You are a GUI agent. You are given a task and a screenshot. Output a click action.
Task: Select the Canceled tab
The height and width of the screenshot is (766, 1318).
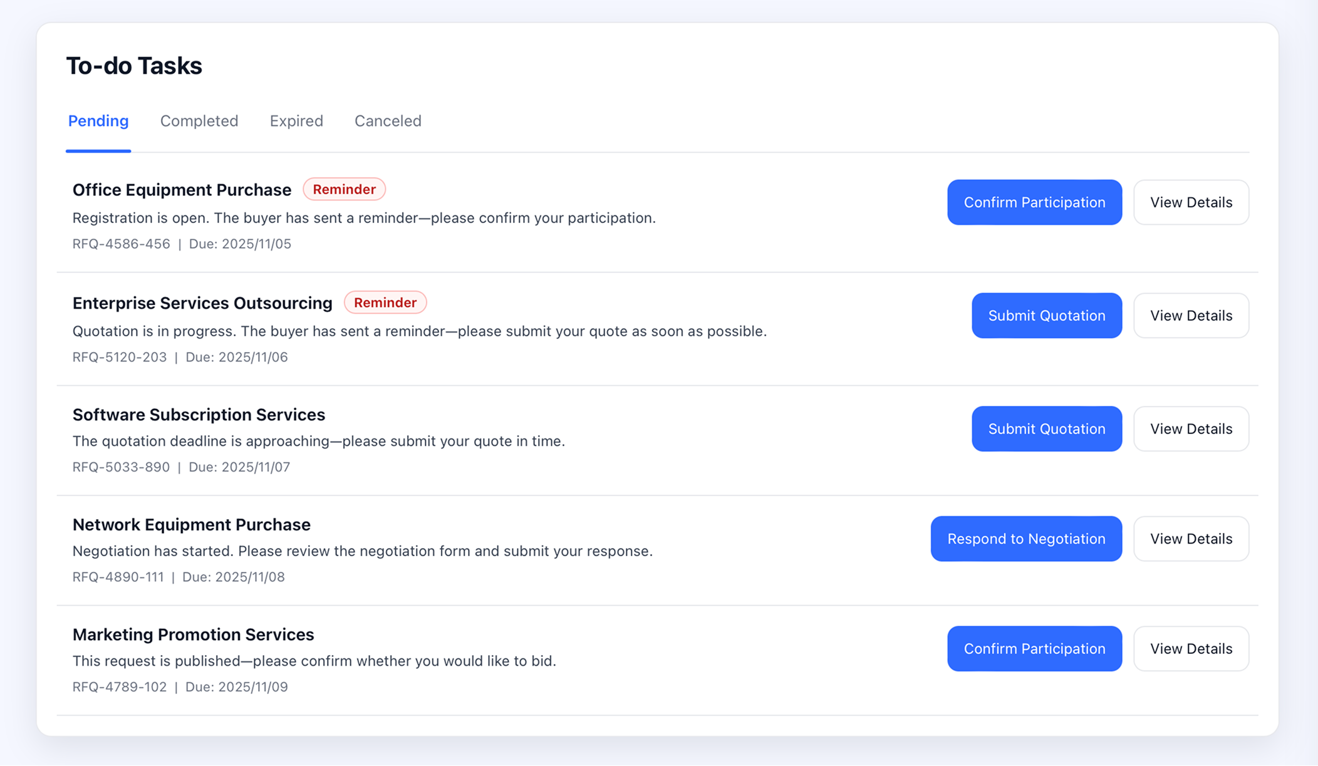point(387,121)
